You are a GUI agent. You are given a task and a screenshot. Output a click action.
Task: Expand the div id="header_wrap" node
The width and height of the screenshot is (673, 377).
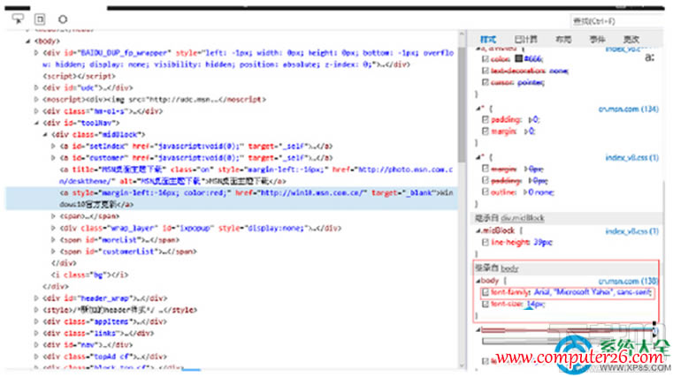pyautogui.click(x=36, y=298)
